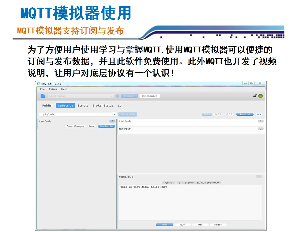Expand the topic history dropdown arrow

click(114, 114)
